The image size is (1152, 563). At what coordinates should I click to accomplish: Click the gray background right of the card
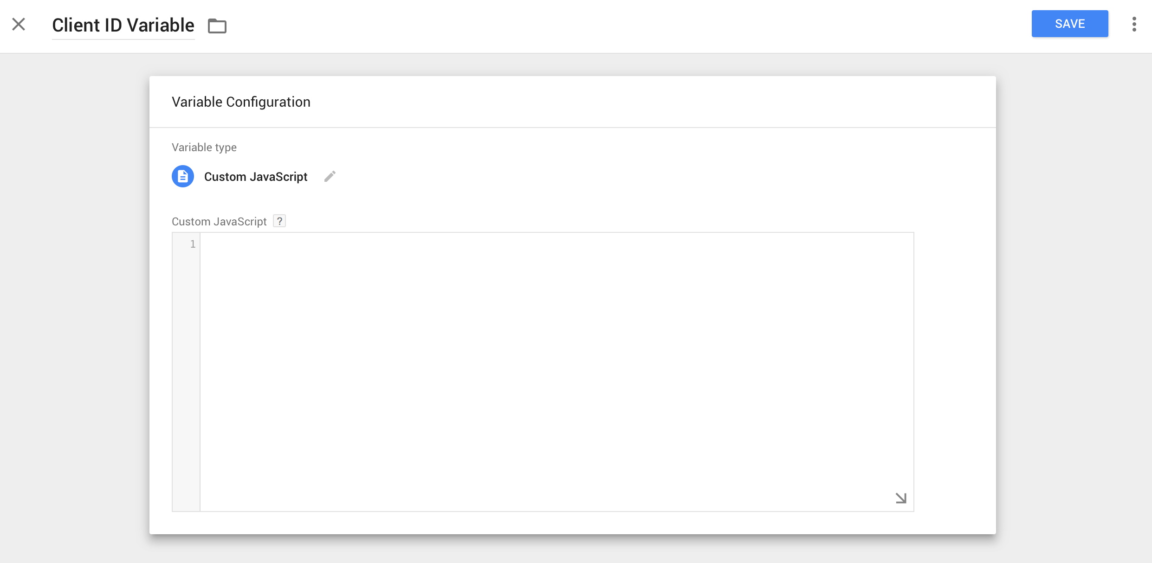[x=1073, y=301]
